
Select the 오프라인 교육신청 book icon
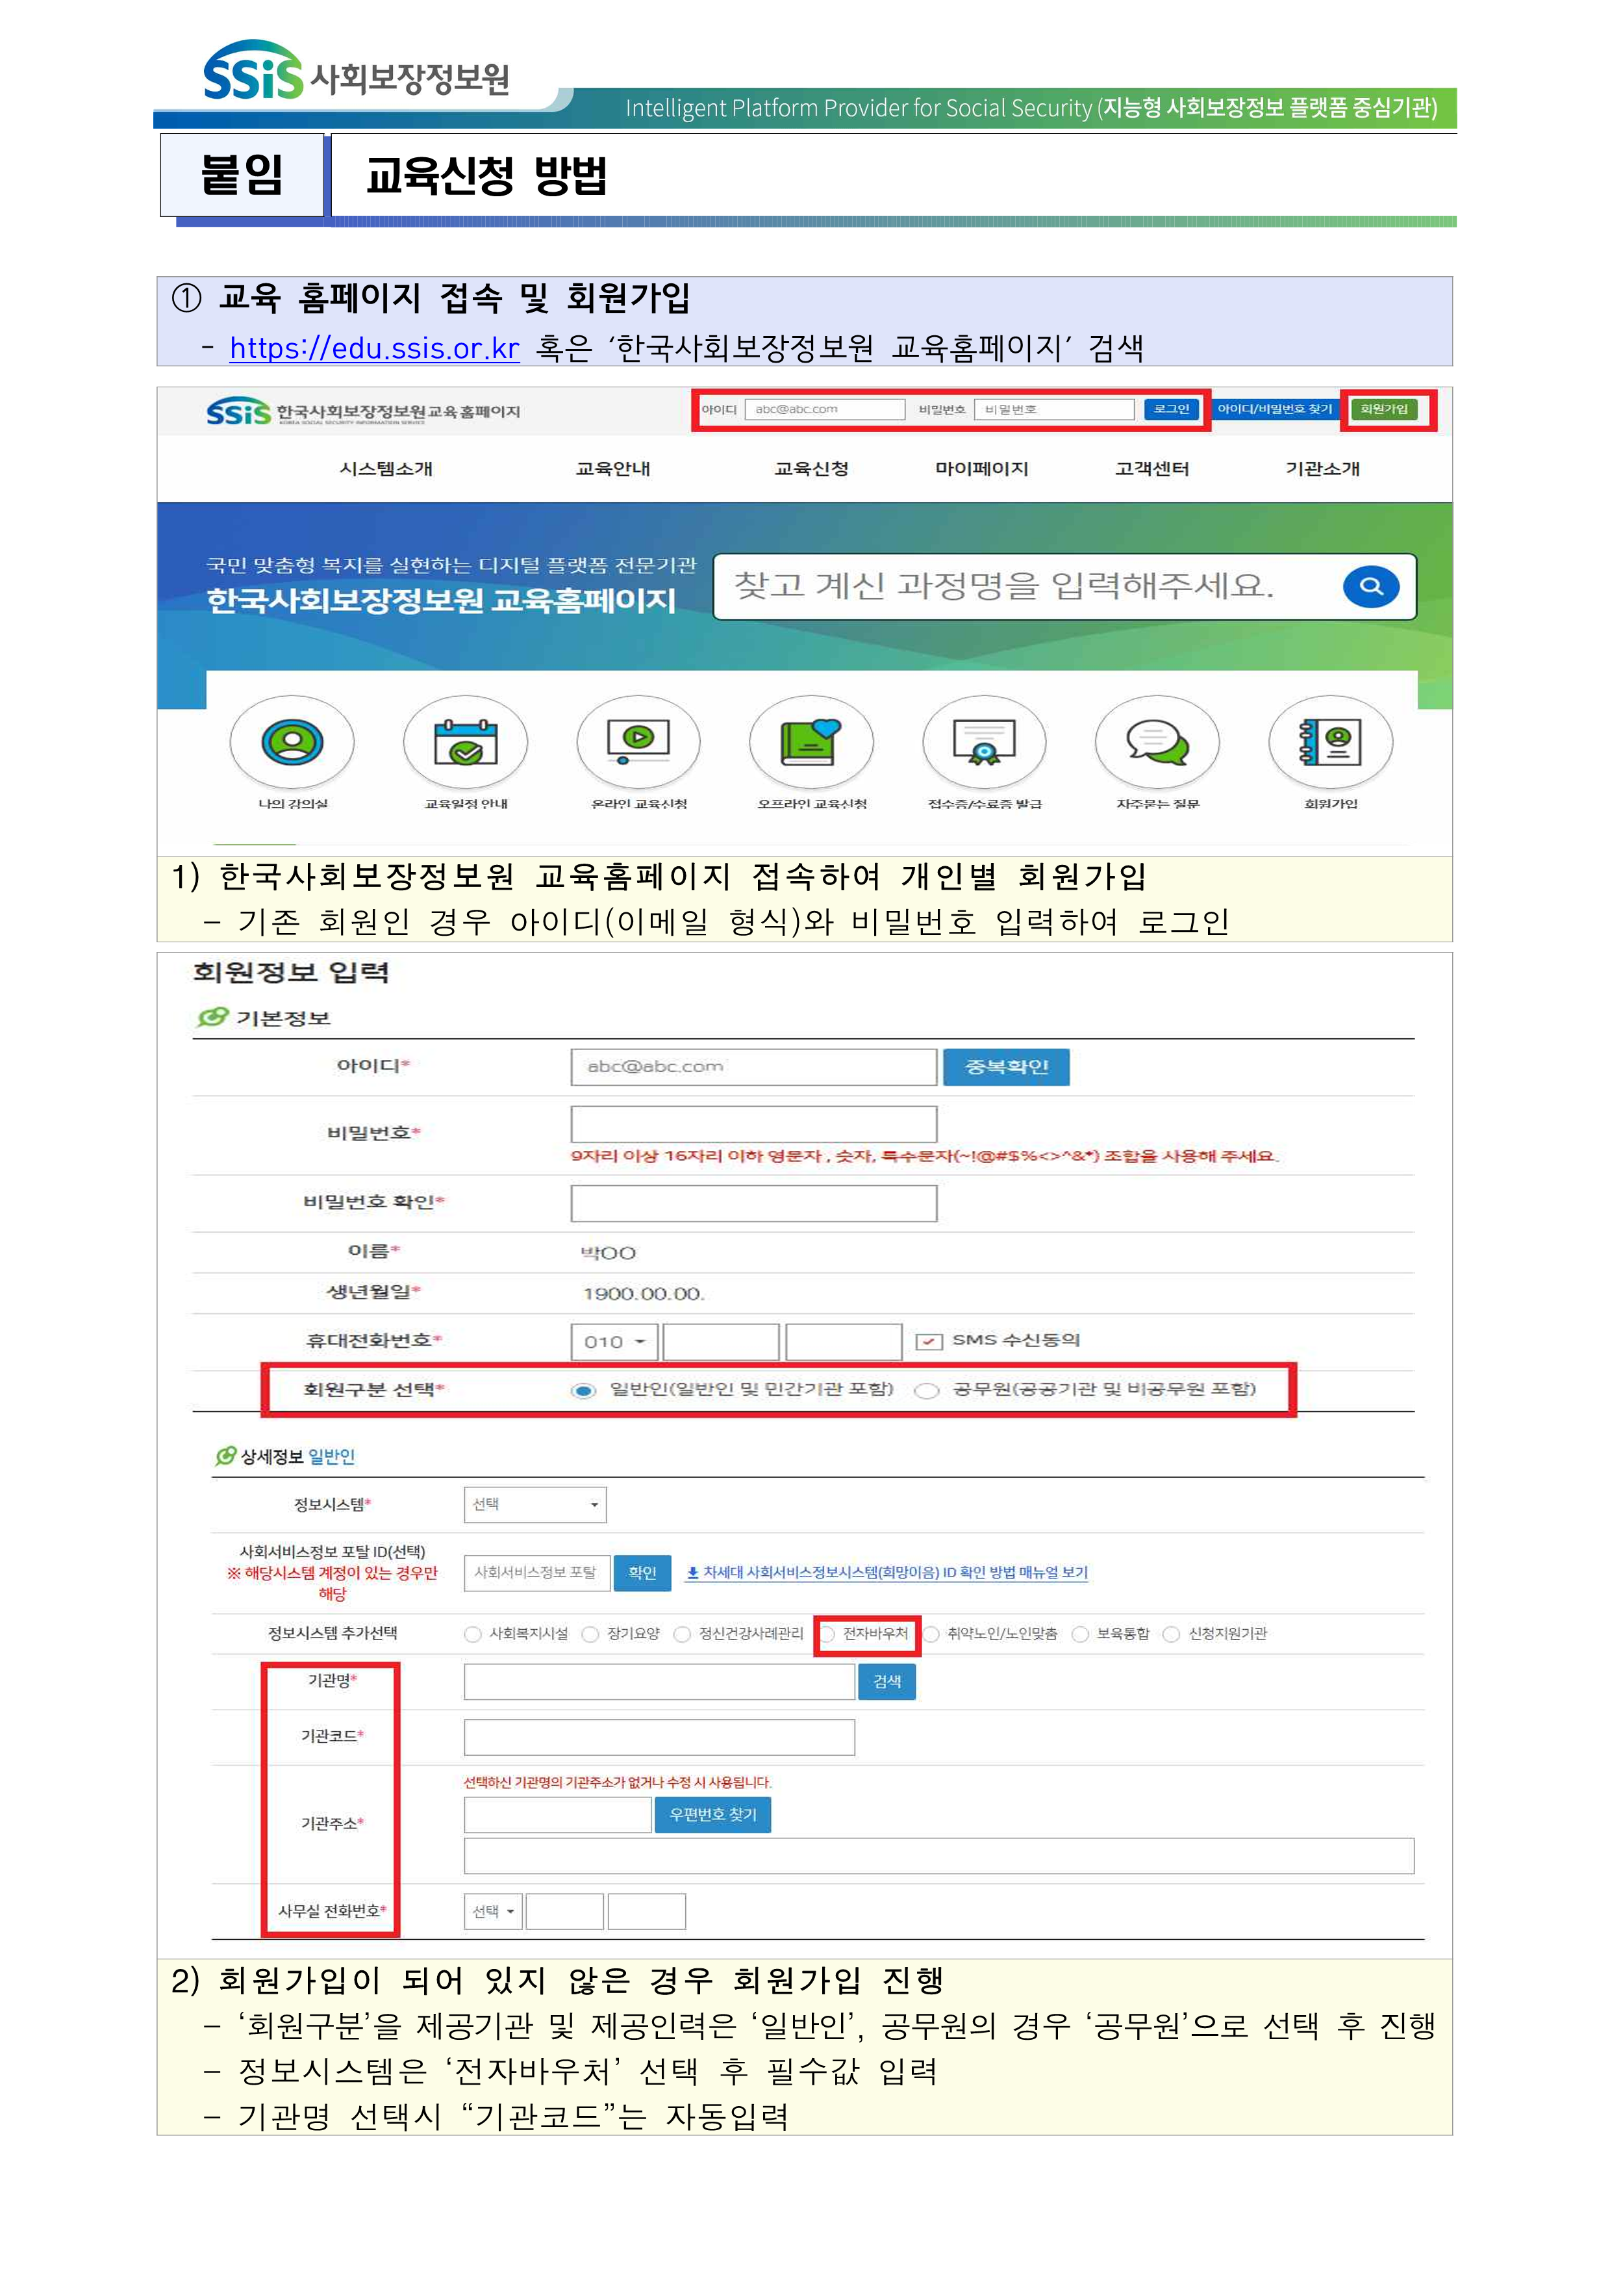point(811,742)
